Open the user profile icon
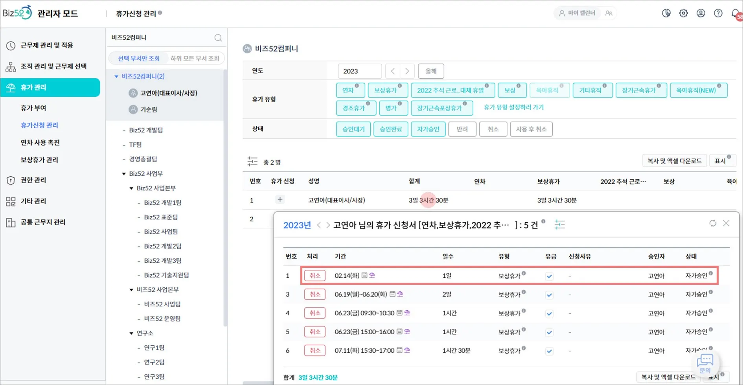 click(x=701, y=13)
